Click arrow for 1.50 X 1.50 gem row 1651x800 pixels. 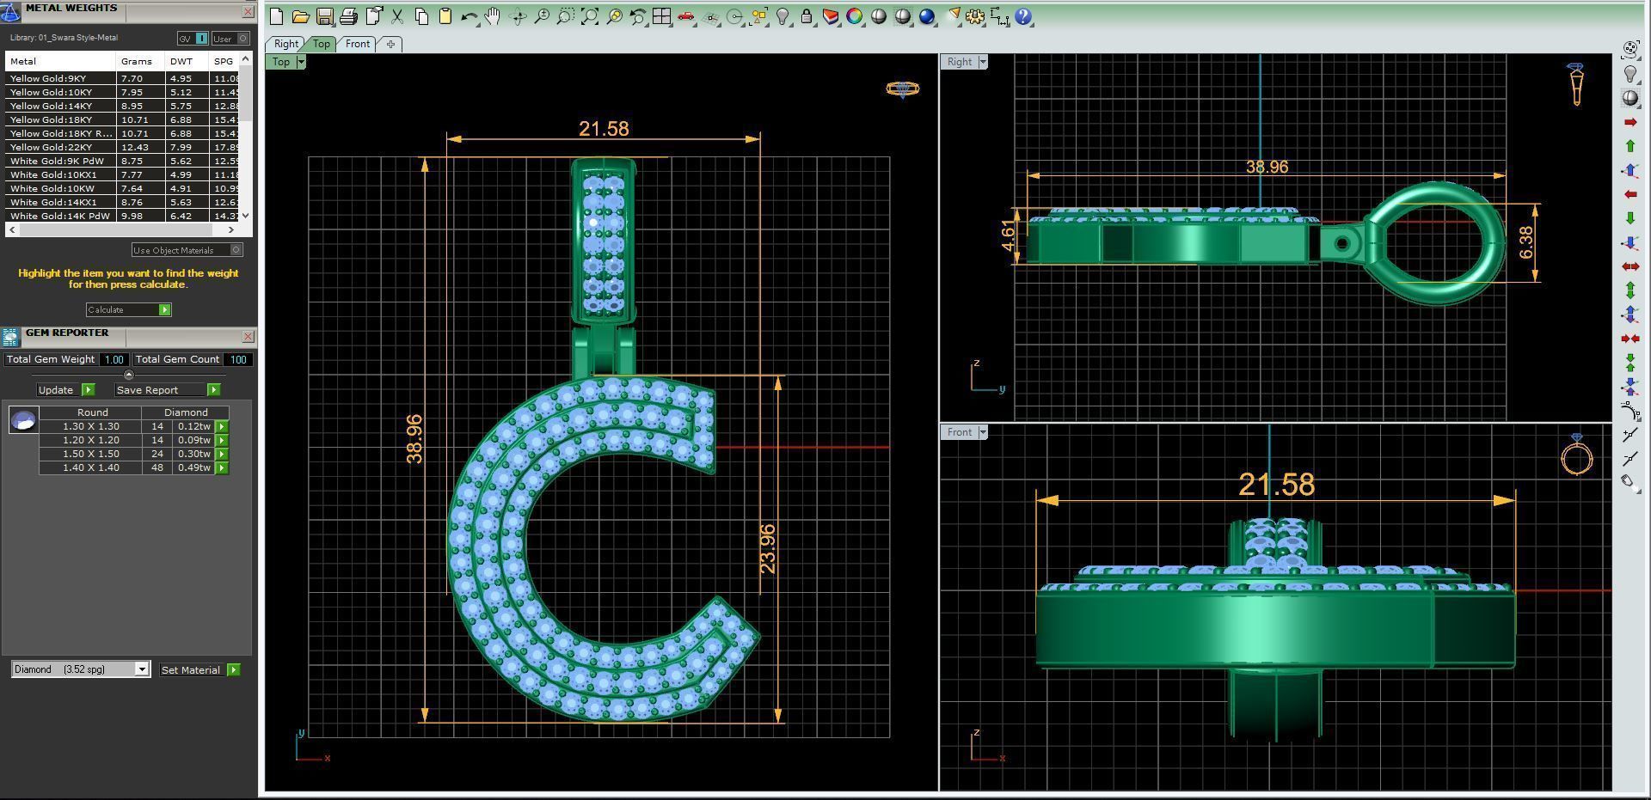[x=222, y=454]
